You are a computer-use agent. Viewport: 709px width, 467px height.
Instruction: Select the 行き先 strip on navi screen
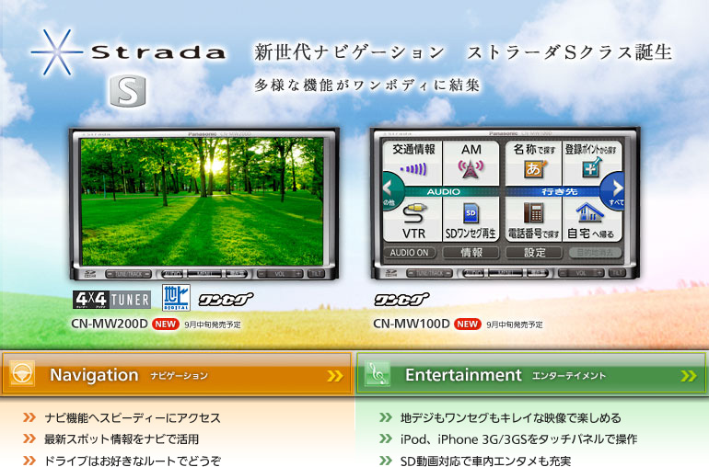[x=559, y=191]
